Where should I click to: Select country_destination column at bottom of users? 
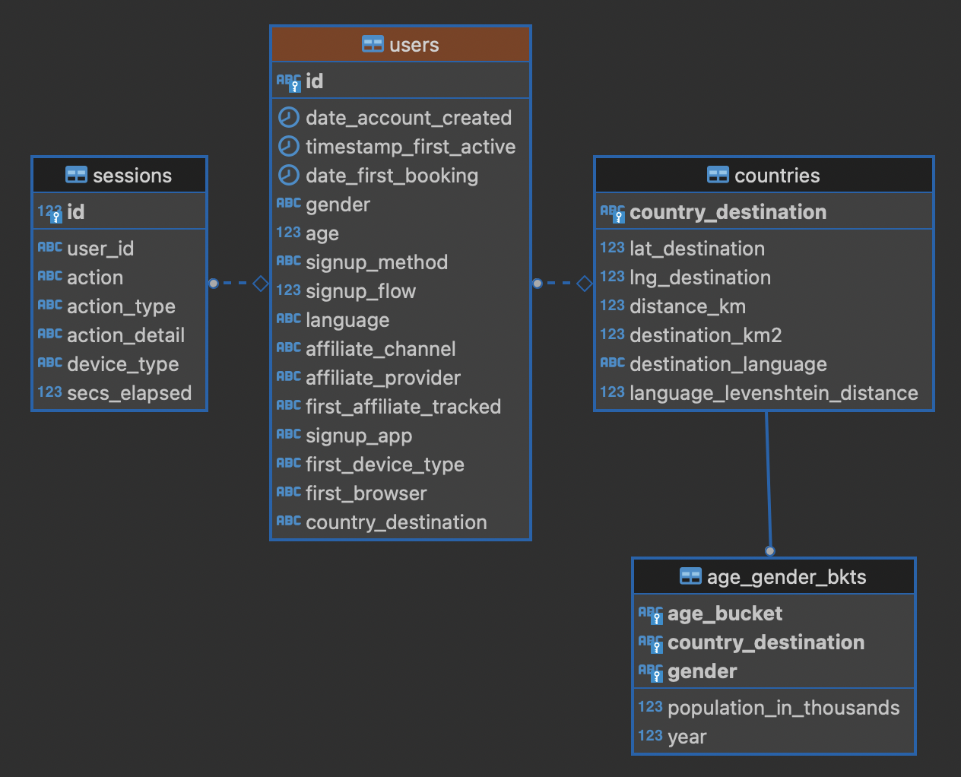point(396,522)
